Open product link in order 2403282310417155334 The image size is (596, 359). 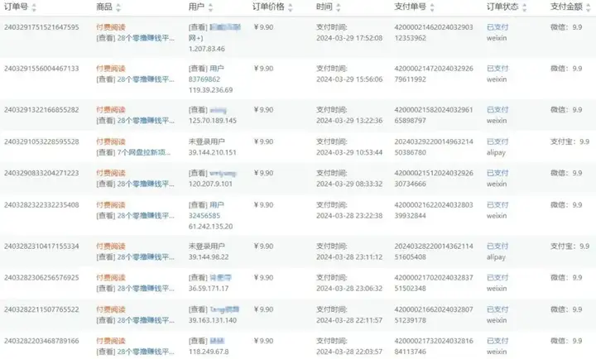[x=146, y=256]
